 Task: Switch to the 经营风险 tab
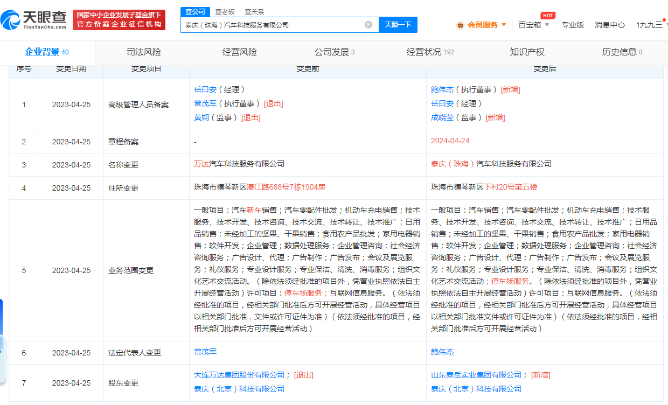240,52
